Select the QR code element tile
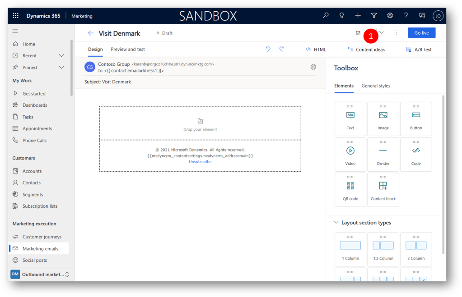462x297 pixels. coord(350,190)
